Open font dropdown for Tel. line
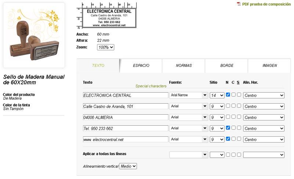This screenshot has width=294, height=179. click(189, 128)
